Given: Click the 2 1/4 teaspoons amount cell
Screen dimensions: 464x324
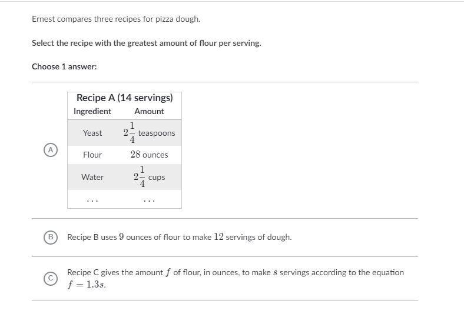Looking at the screenshot, I should pyautogui.click(x=149, y=133).
